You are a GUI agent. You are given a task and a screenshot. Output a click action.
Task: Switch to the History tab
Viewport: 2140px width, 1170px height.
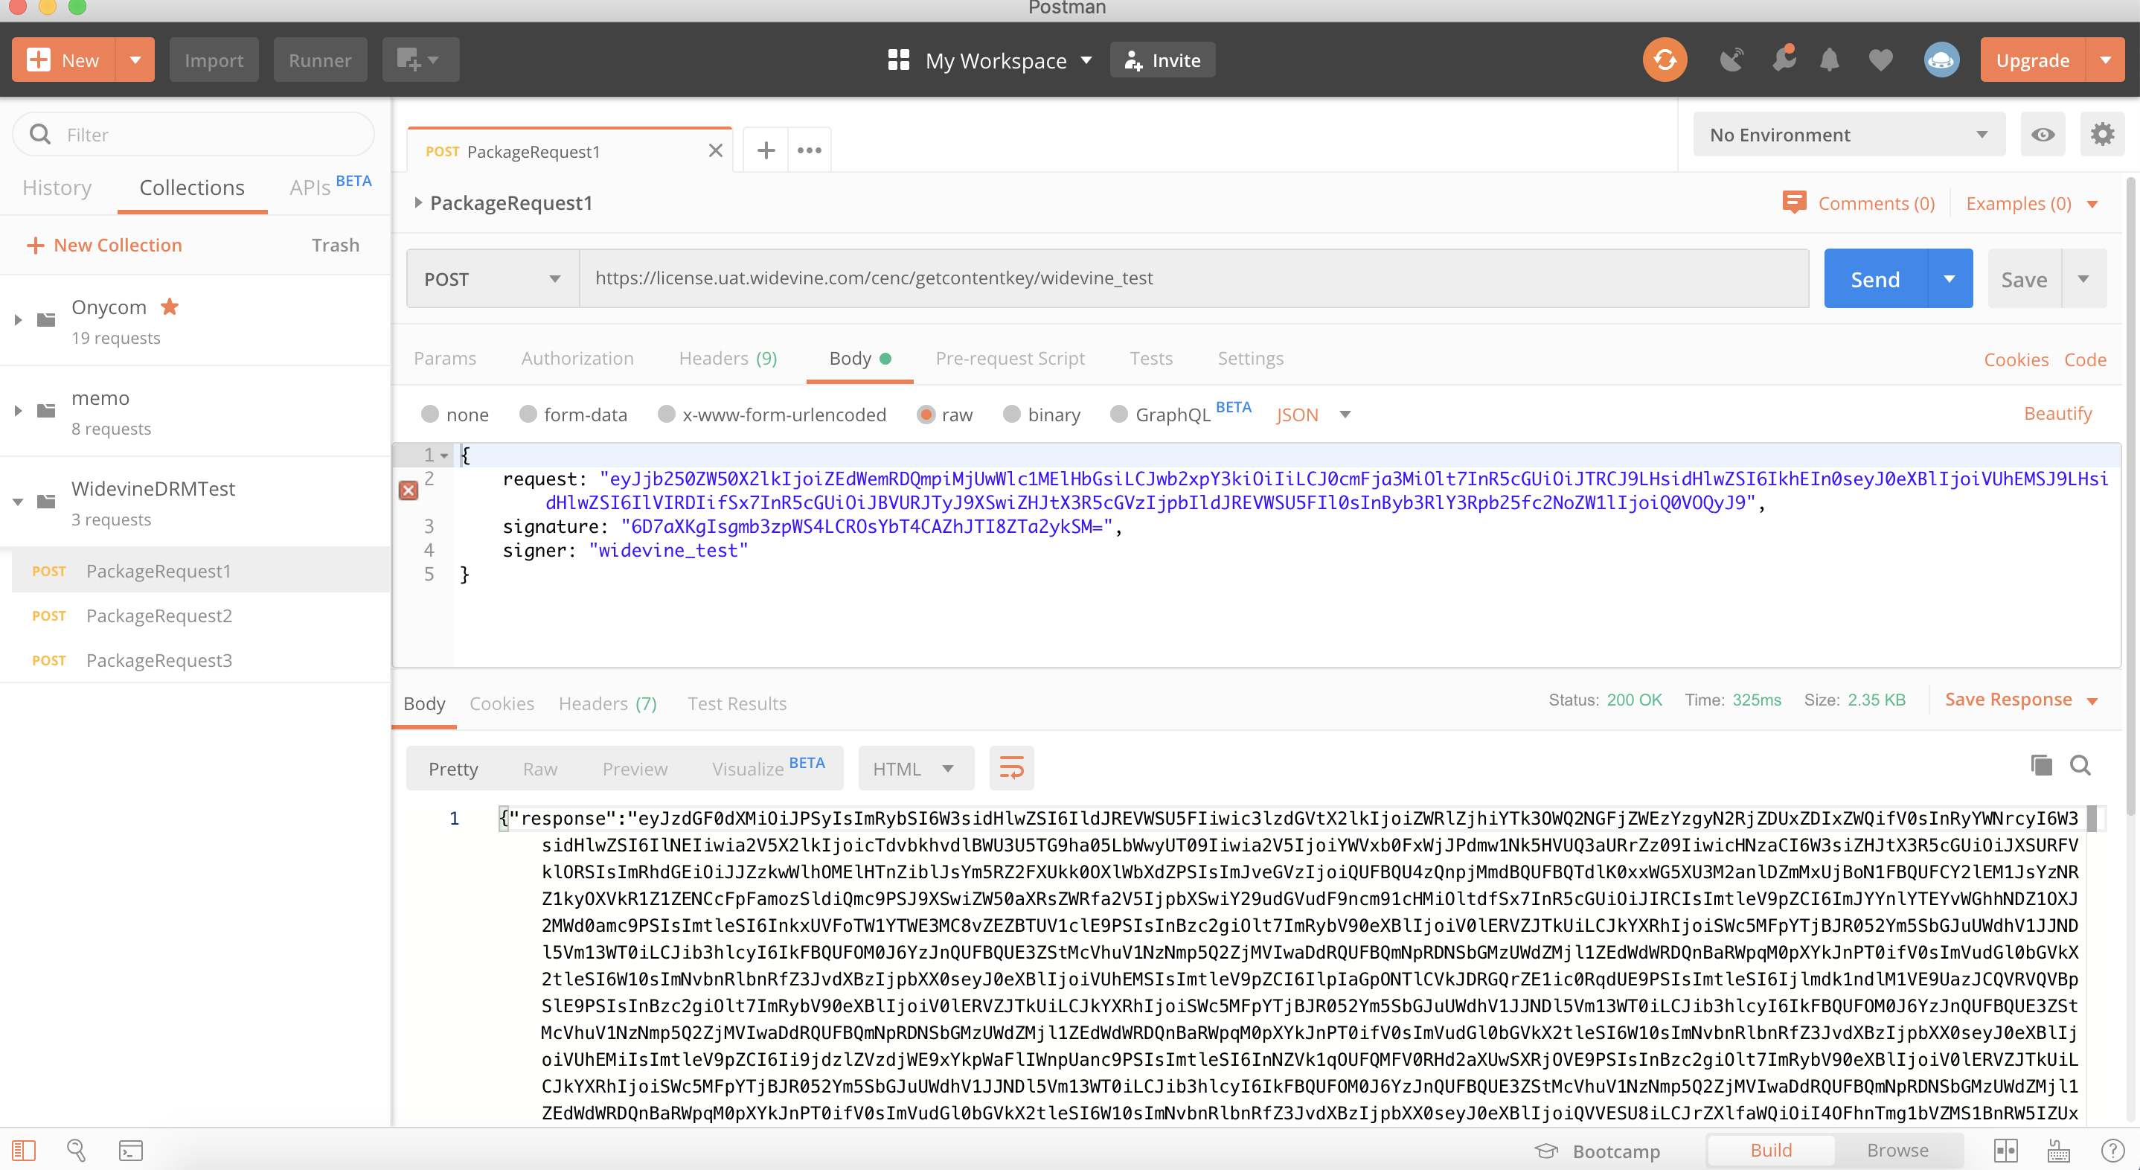point(57,188)
